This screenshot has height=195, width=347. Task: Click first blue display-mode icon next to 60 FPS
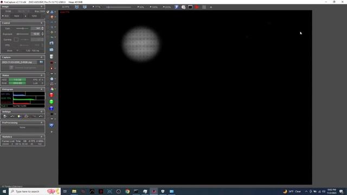click(76, 7)
